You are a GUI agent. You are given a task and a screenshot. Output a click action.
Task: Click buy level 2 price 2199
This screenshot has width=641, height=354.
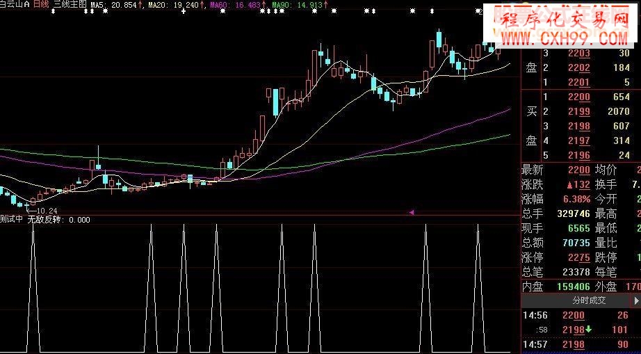pos(578,112)
